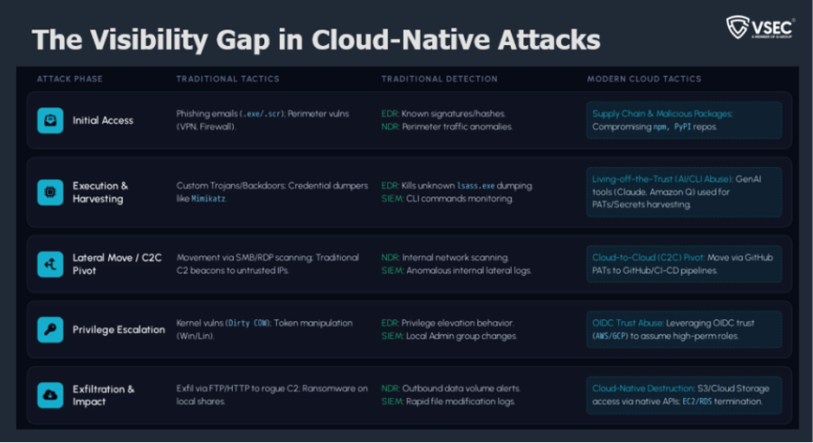Click the MODERN CLOUD TACTICS column header
This screenshot has height=443, width=813.
pos(644,79)
